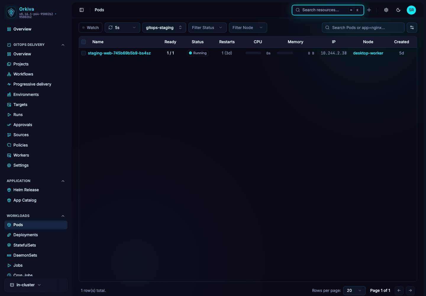The image size is (426, 296).
Task: Open the Filter Status dropdown
Action: (x=207, y=28)
